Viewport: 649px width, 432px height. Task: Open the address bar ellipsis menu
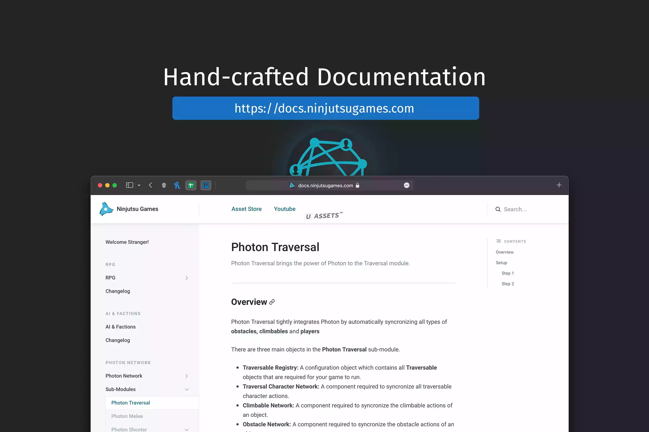(x=406, y=185)
